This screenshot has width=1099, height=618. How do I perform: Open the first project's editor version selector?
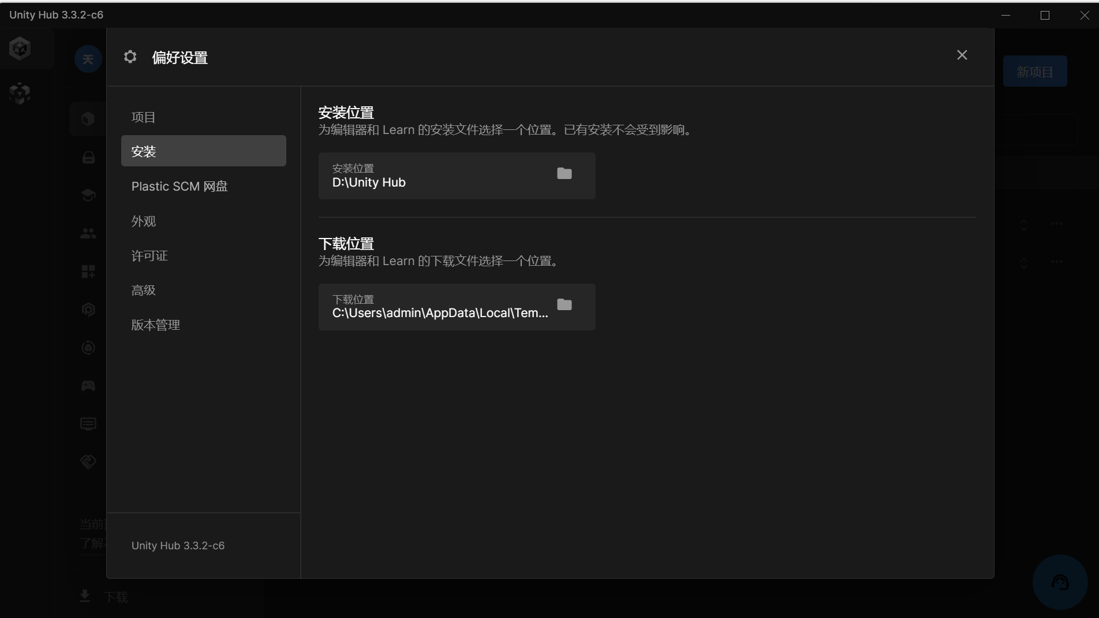coord(1024,225)
